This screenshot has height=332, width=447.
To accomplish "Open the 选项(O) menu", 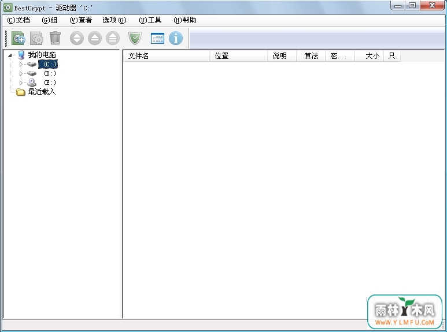I will [114, 20].
